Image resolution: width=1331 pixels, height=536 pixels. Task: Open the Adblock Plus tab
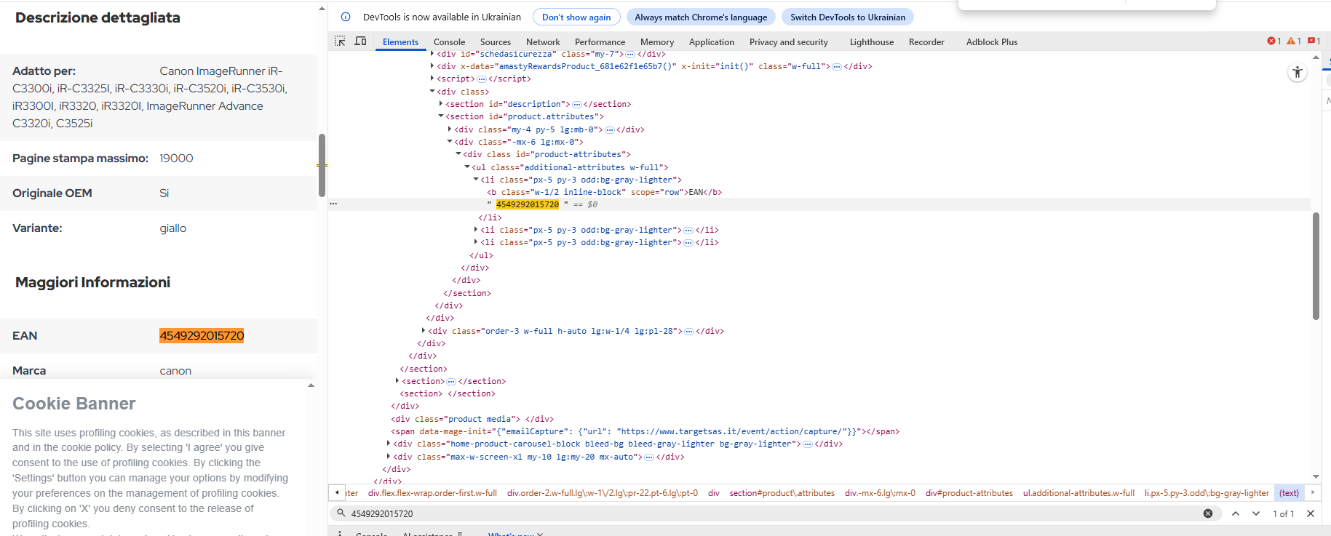click(992, 42)
